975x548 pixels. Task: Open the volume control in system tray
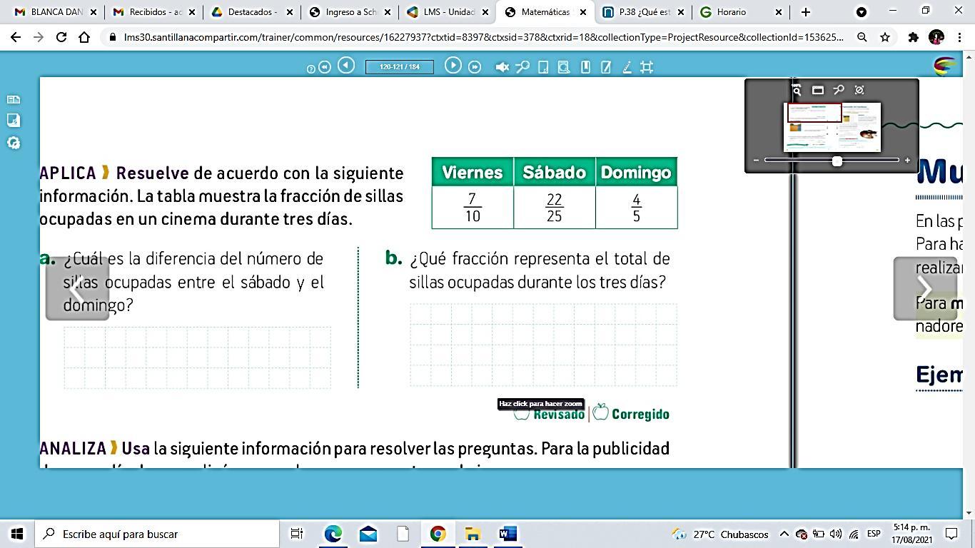836,534
